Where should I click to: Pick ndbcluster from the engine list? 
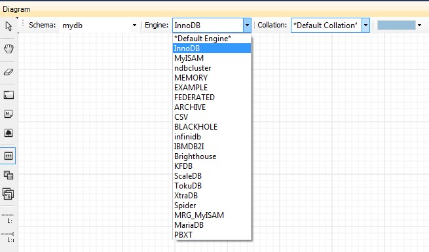click(x=212, y=68)
